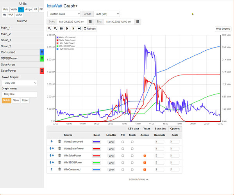Open color picker for Wh:Consumed

click(96, 170)
